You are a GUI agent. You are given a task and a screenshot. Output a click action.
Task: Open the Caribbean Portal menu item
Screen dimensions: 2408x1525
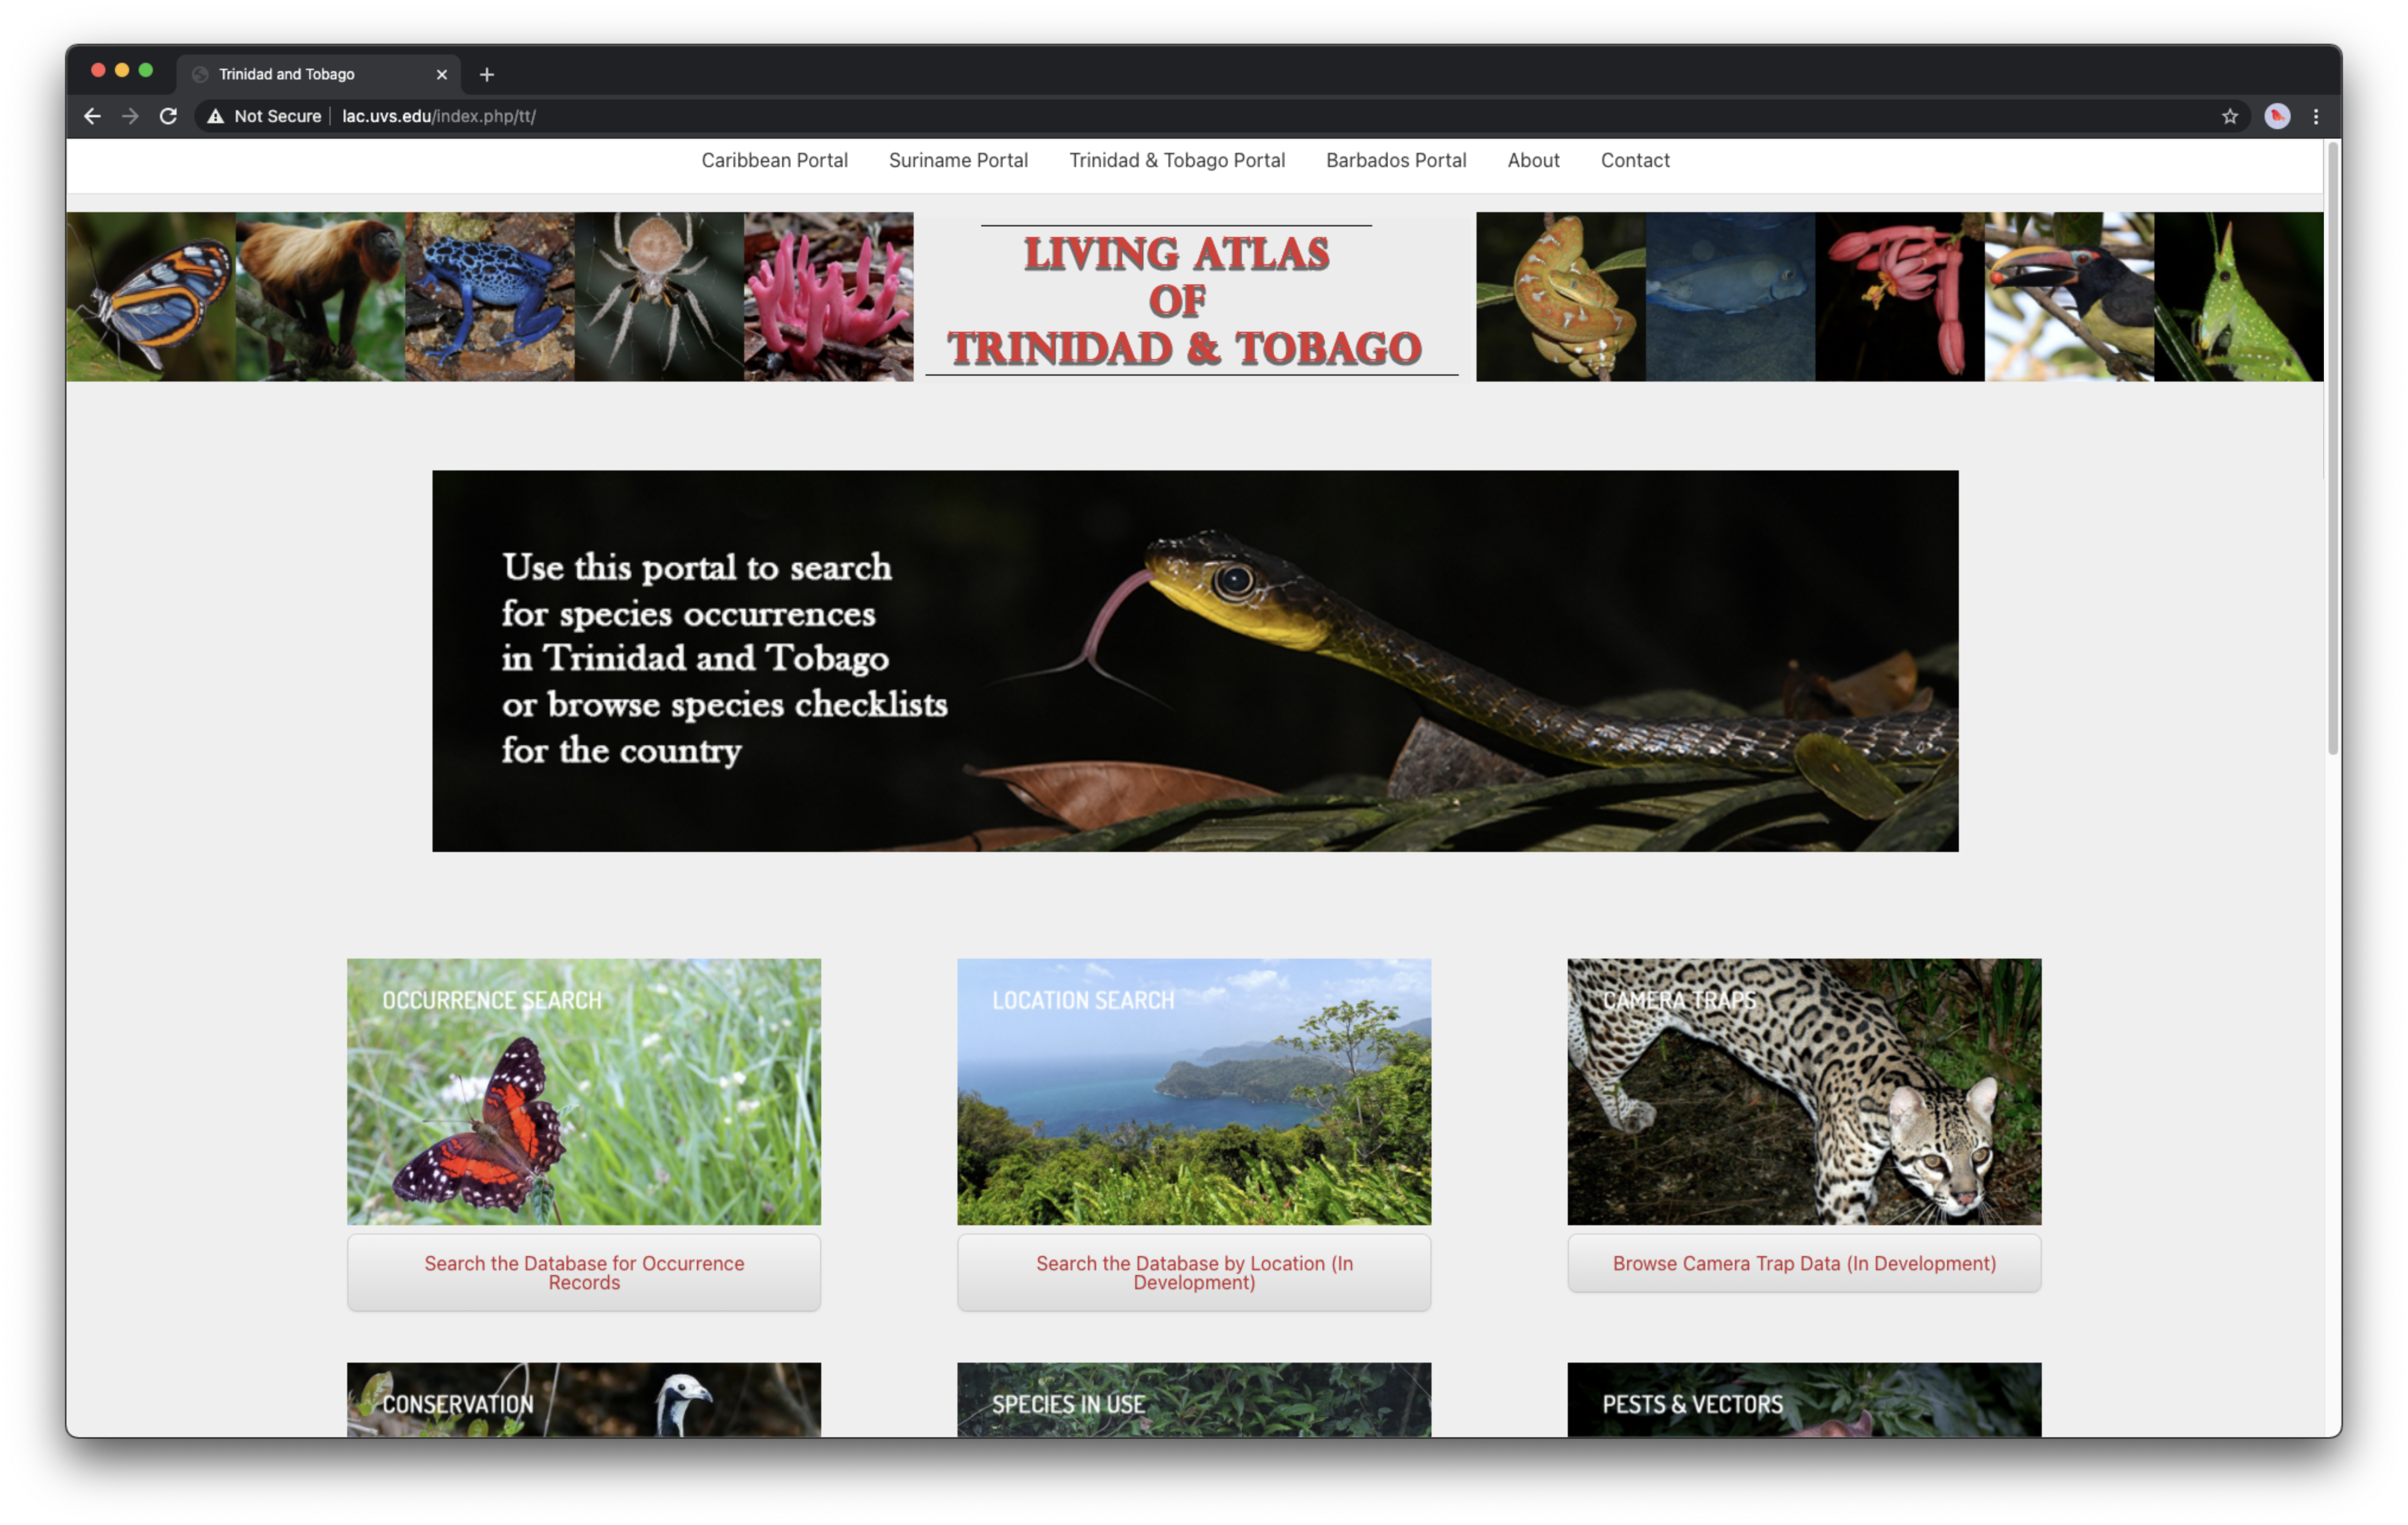pos(774,160)
